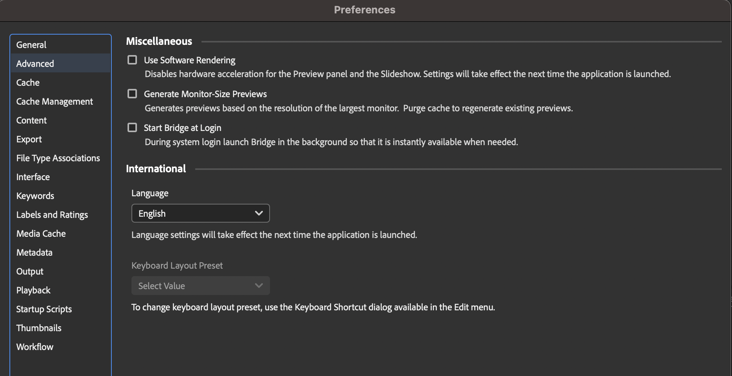The image size is (732, 376).
Task: Show Interface preferences
Action: (33, 177)
